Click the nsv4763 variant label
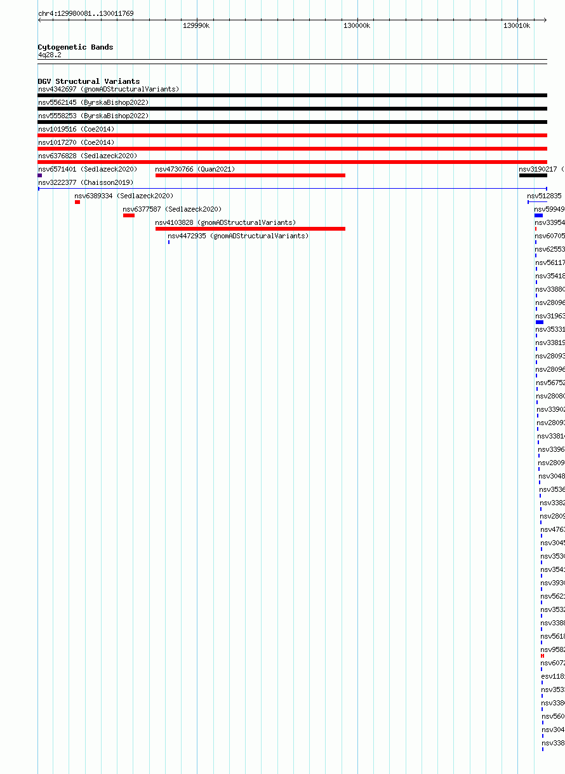565x774 pixels. (x=552, y=529)
